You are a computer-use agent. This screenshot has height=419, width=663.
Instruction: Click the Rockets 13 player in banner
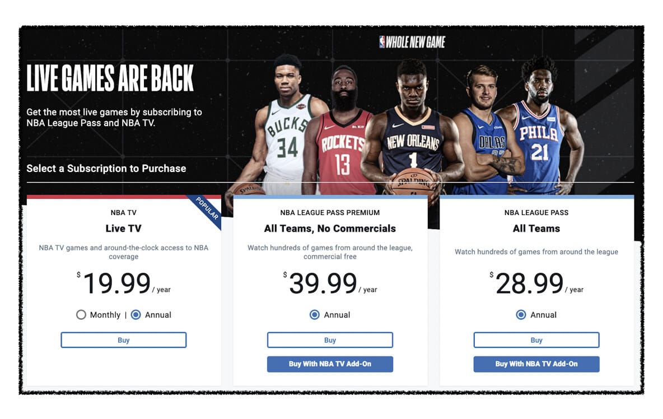pyautogui.click(x=340, y=131)
